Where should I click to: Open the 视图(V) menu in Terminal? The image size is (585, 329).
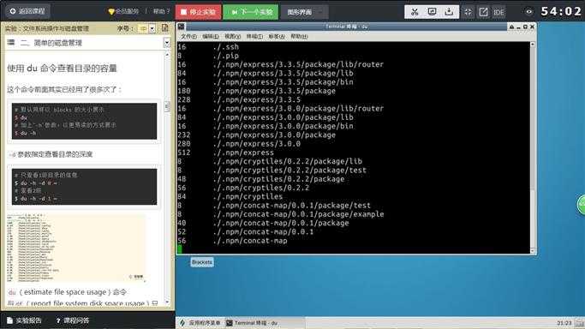click(232, 36)
